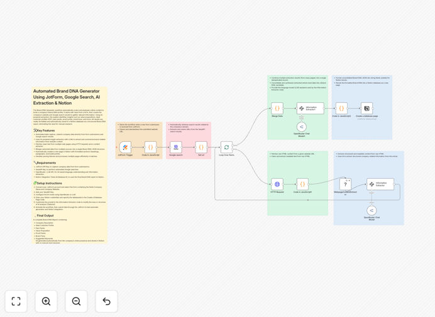This screenshot has width=435, height=317.
Task: Click the 'Set url' node label
Action: (x=201, y=155)
